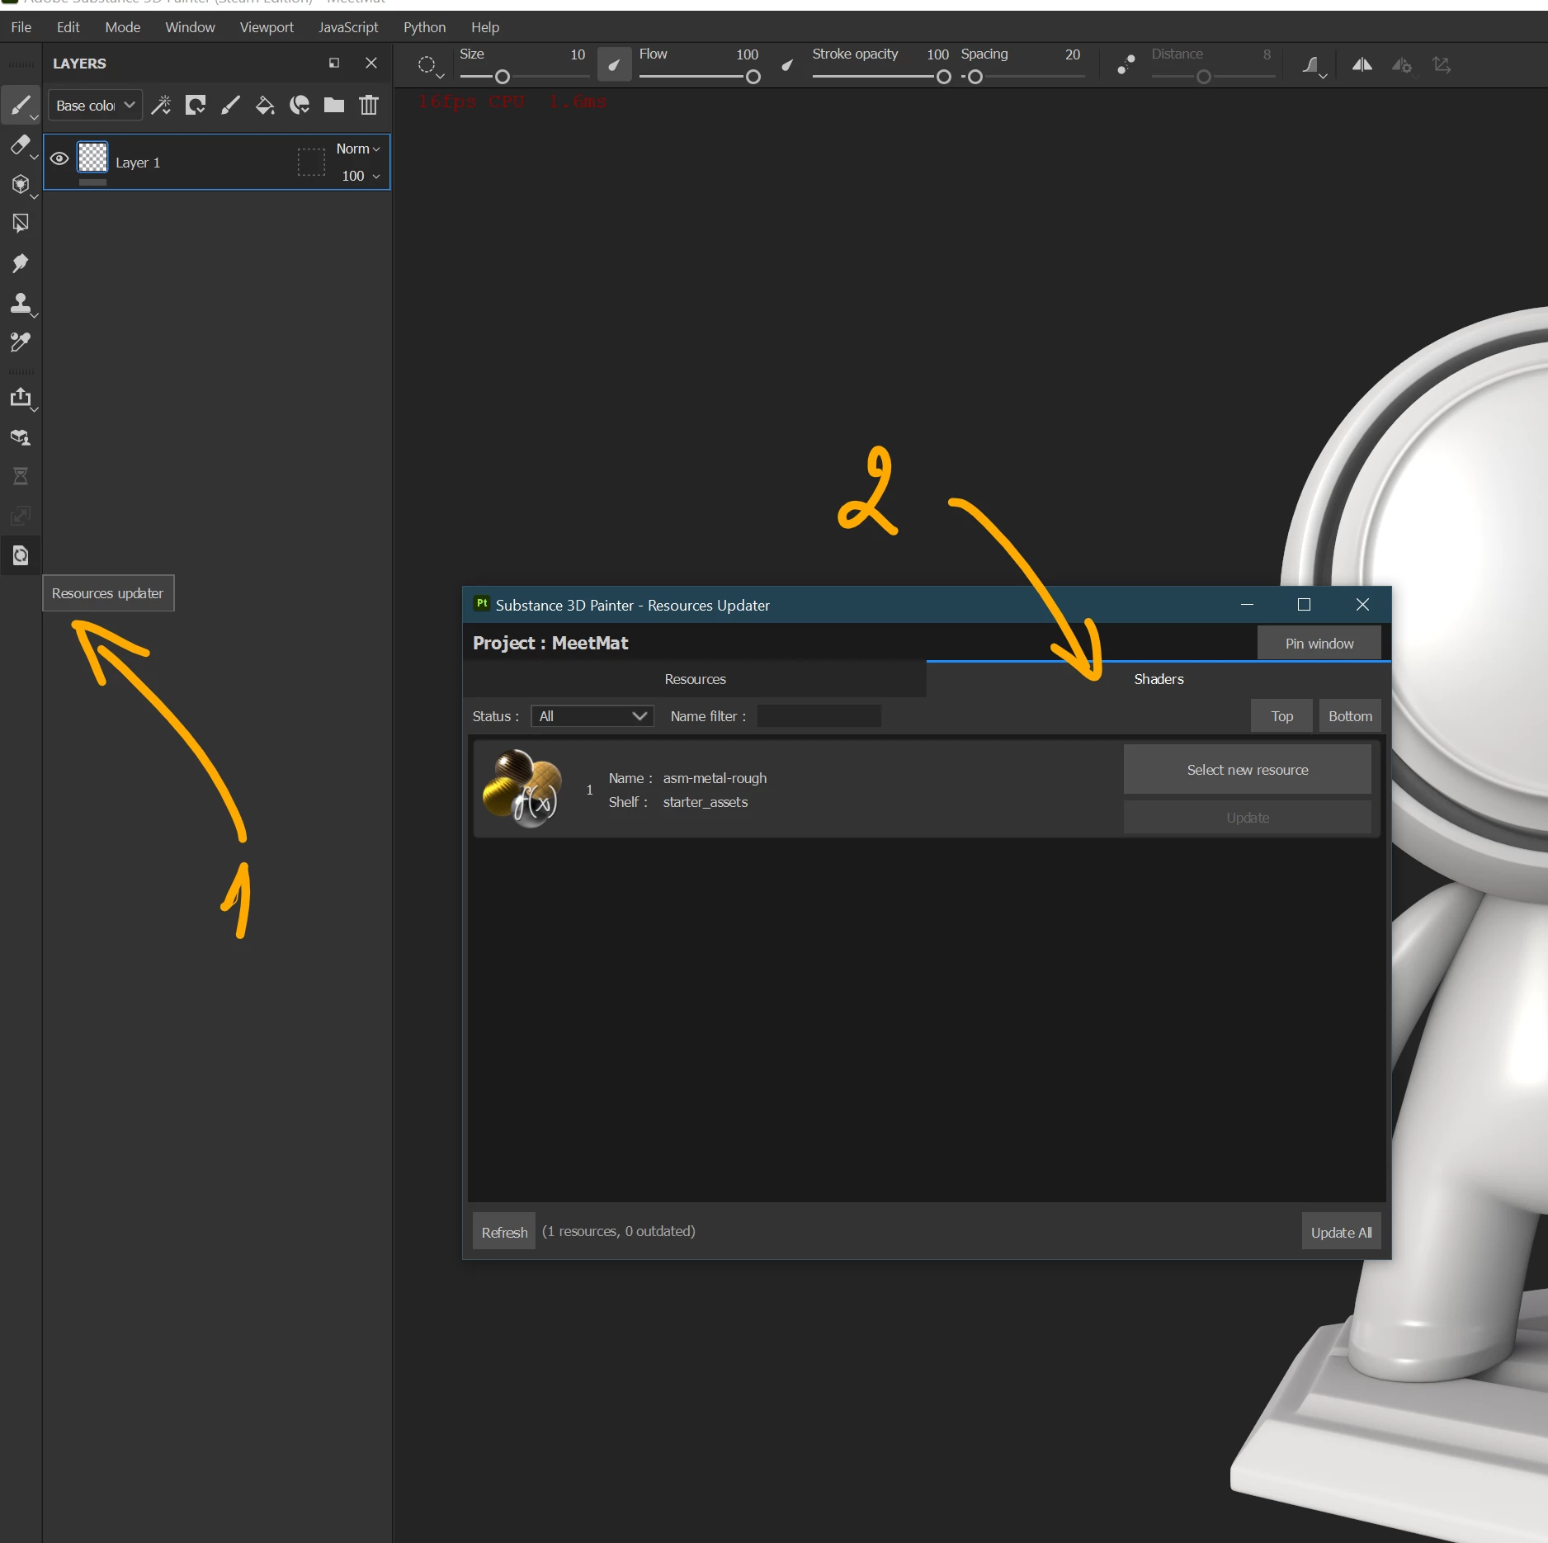The image size is (1548, 1543).
Task: Click the Refresh button
Action: tap(504, 1232)
